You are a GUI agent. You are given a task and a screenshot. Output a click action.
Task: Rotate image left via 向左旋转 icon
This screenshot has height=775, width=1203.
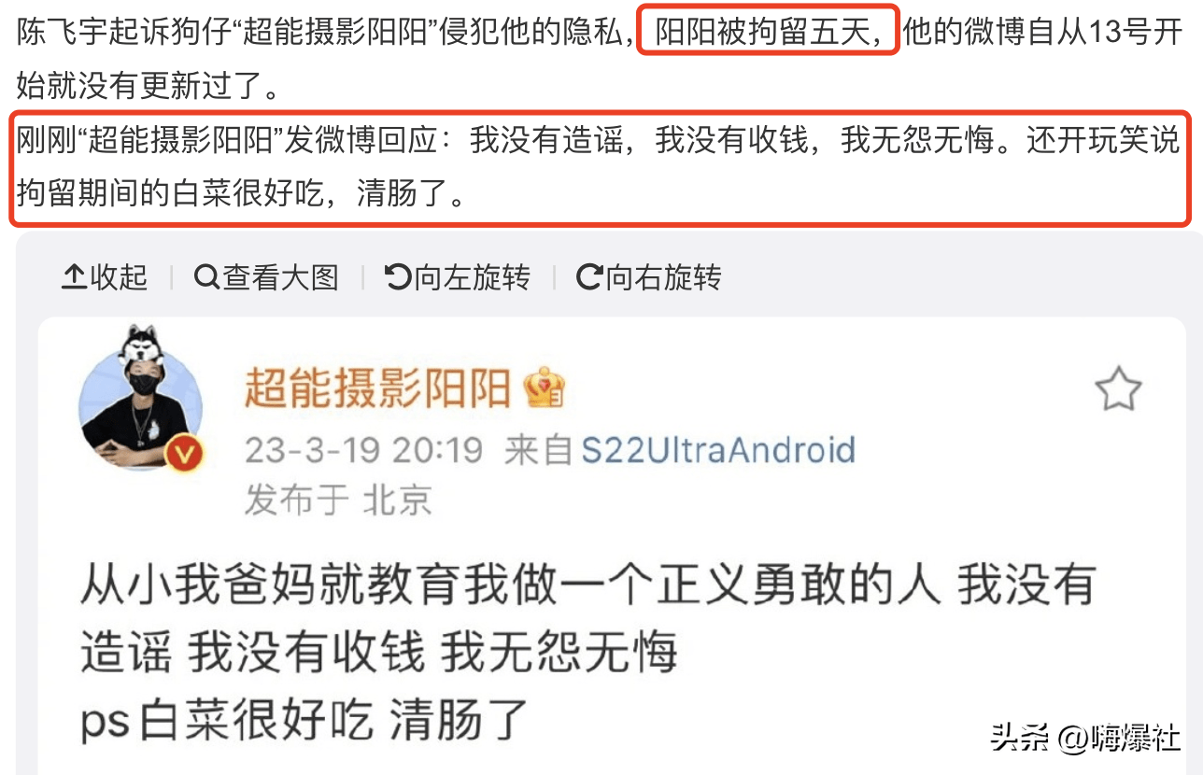[398, 276]
